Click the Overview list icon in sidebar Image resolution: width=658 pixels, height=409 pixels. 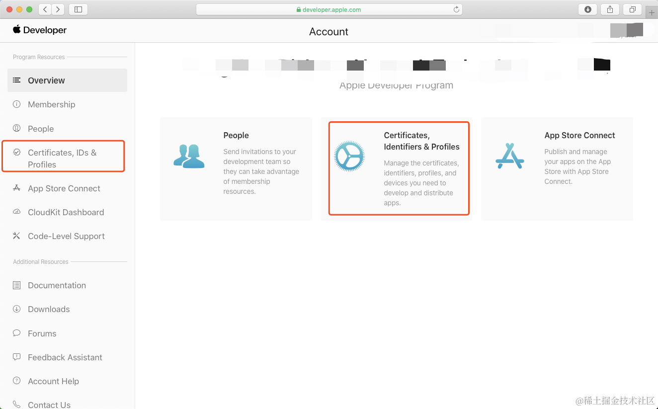tap(16, 80)
